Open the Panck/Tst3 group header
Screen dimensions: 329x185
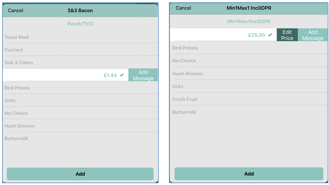[80, 24]
